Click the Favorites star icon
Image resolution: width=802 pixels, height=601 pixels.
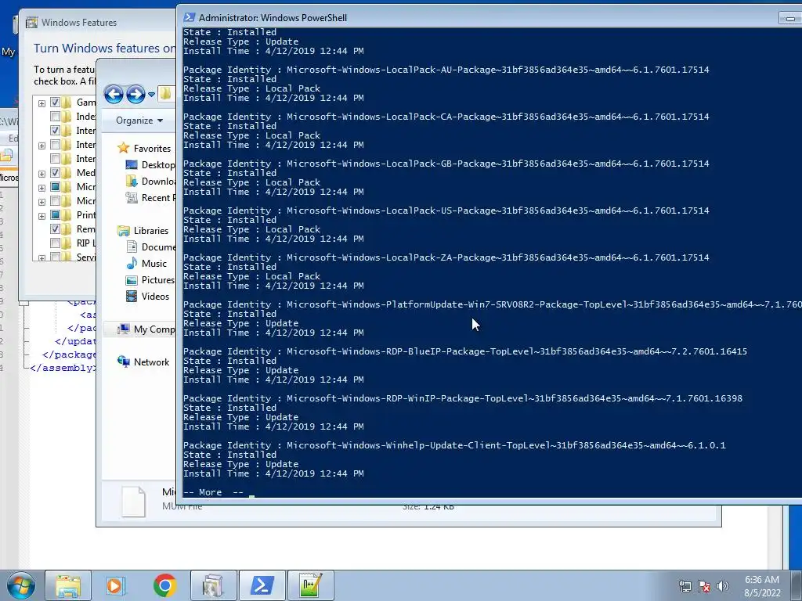[x=123, y=148]
